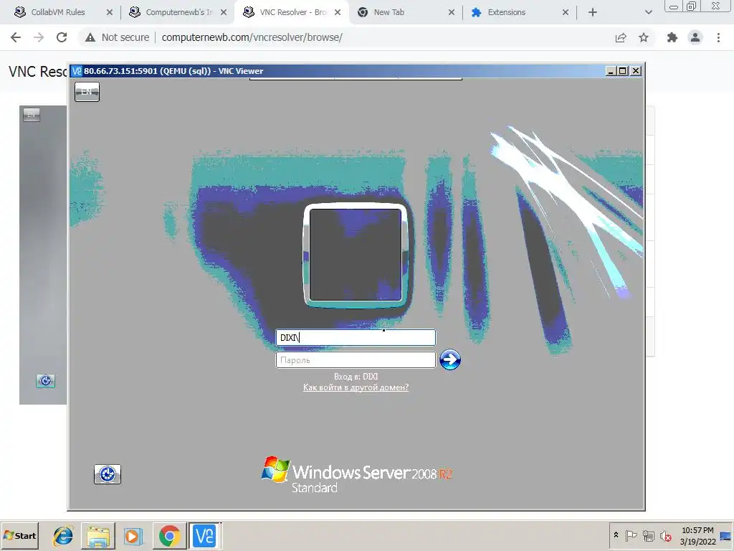Click the Show desktop tray icon
The height and width of the screenshot is (551, 734).
(x=725, y=535)
